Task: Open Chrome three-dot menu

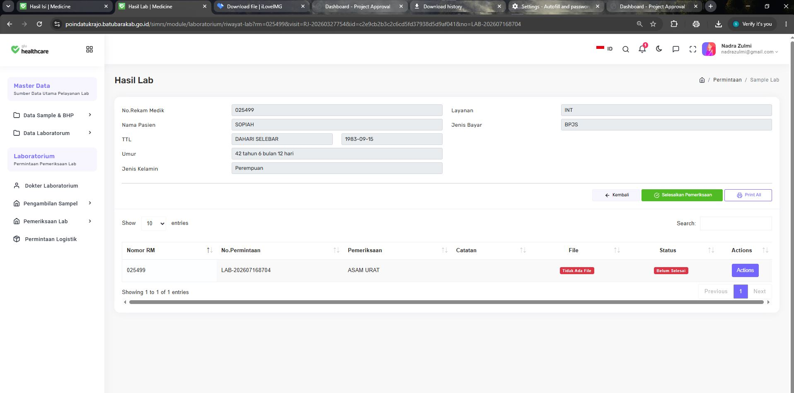Action: [786, 24]
